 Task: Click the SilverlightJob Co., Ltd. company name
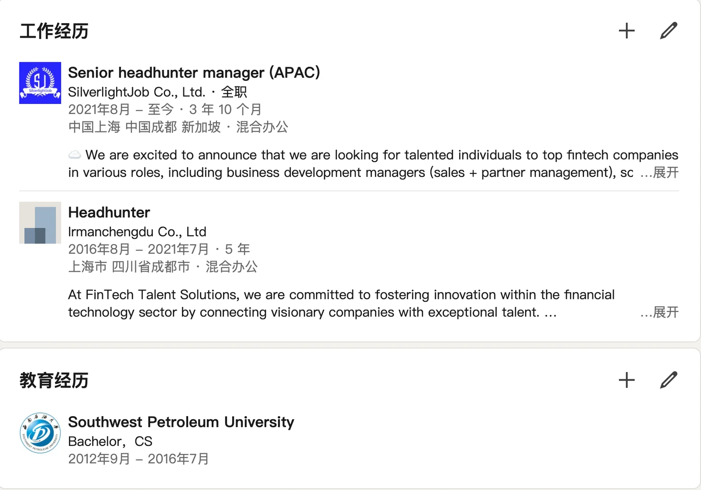[x=136, y=92]
